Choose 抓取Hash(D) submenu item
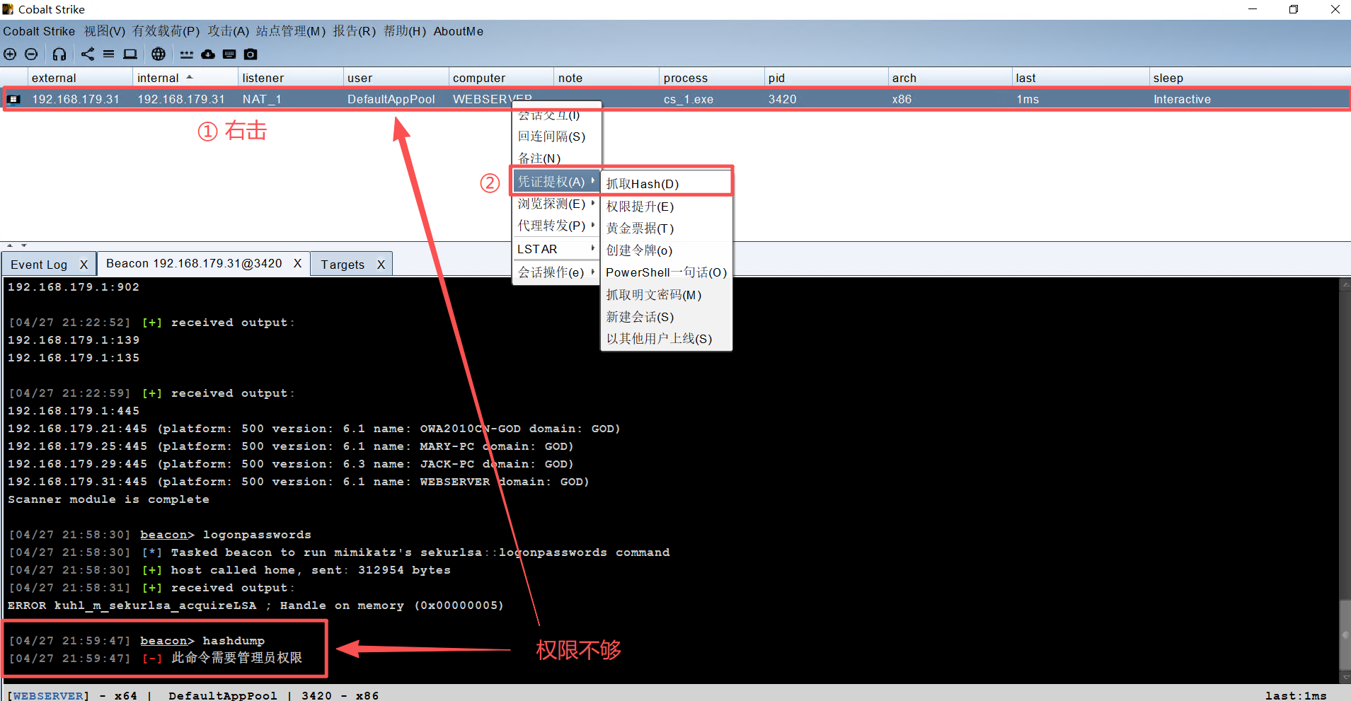This screenshot has width=1351, height=701. pyautogui.click(x=666, y=184)
